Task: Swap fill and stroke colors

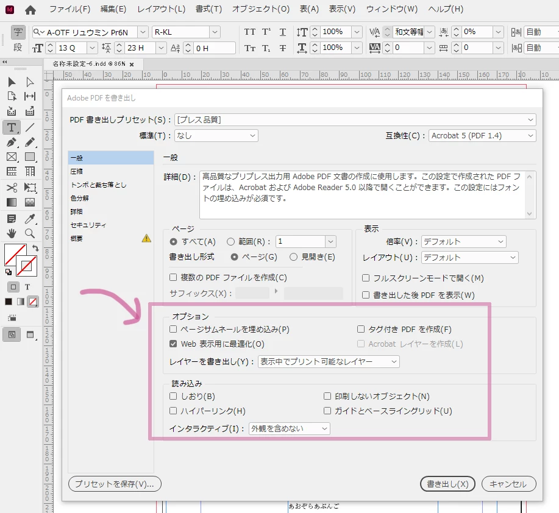Action: click(35, 247)
